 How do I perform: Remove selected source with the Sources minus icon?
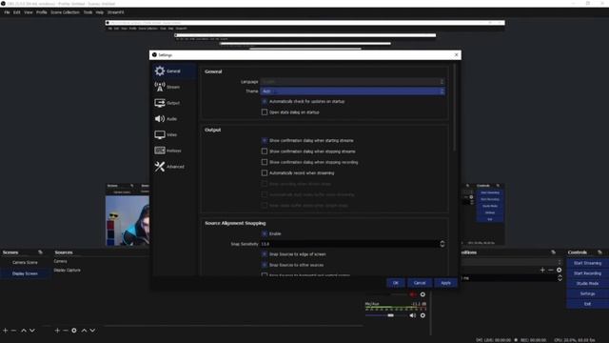click(66, 331)
